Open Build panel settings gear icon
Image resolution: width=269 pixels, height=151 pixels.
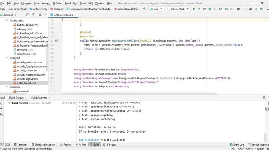click(x=264, y=97)
